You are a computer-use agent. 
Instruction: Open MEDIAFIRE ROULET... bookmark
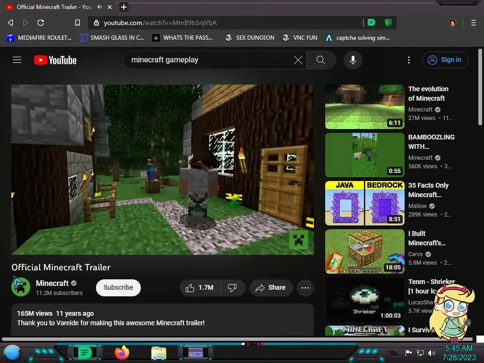click(x=39, y=38)
